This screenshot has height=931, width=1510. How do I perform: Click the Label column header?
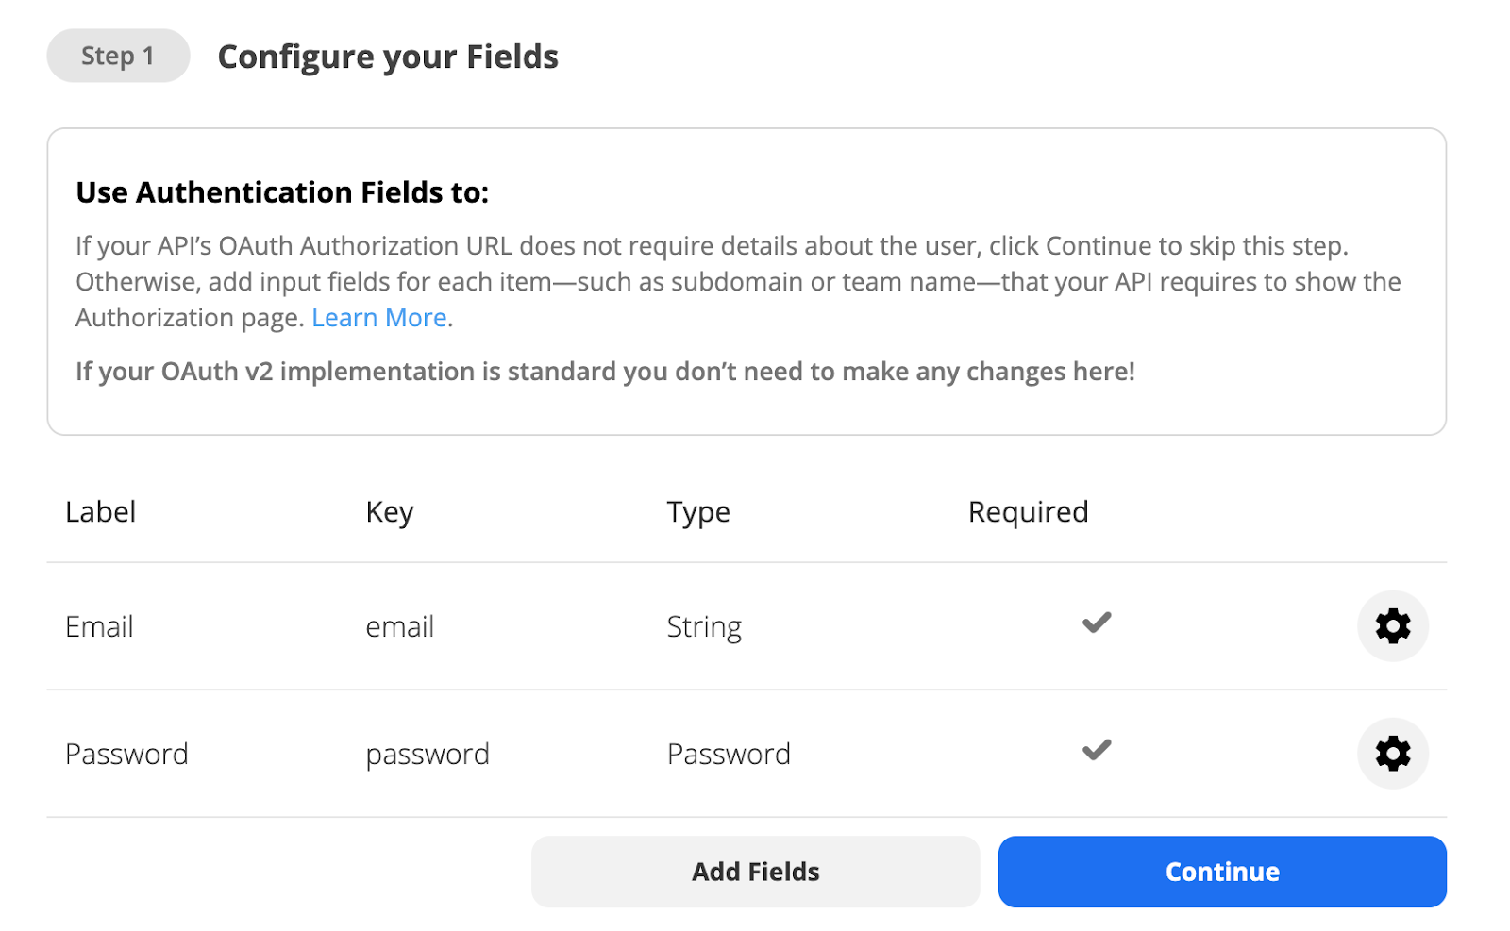(x=101, y=512)
